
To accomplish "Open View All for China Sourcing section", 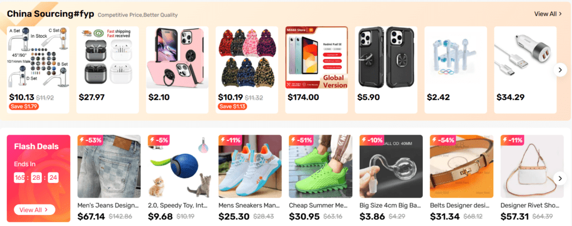I will coord(548,14).
